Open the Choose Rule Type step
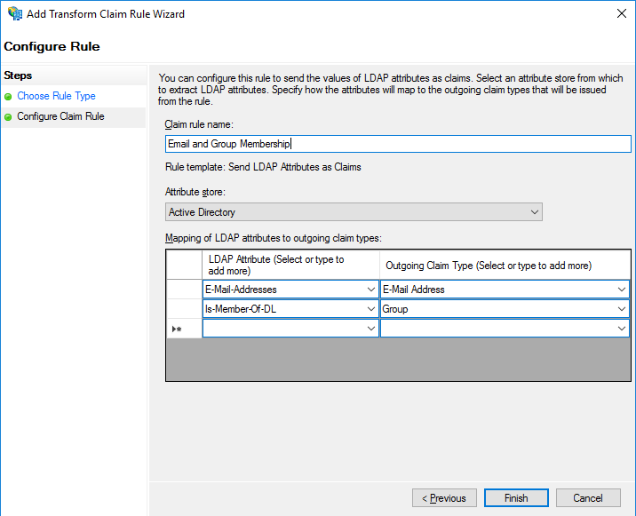The image size is (636, 516). (56, 96)
